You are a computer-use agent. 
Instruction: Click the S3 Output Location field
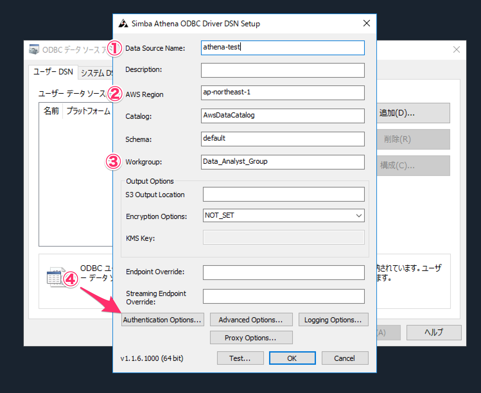284,195
